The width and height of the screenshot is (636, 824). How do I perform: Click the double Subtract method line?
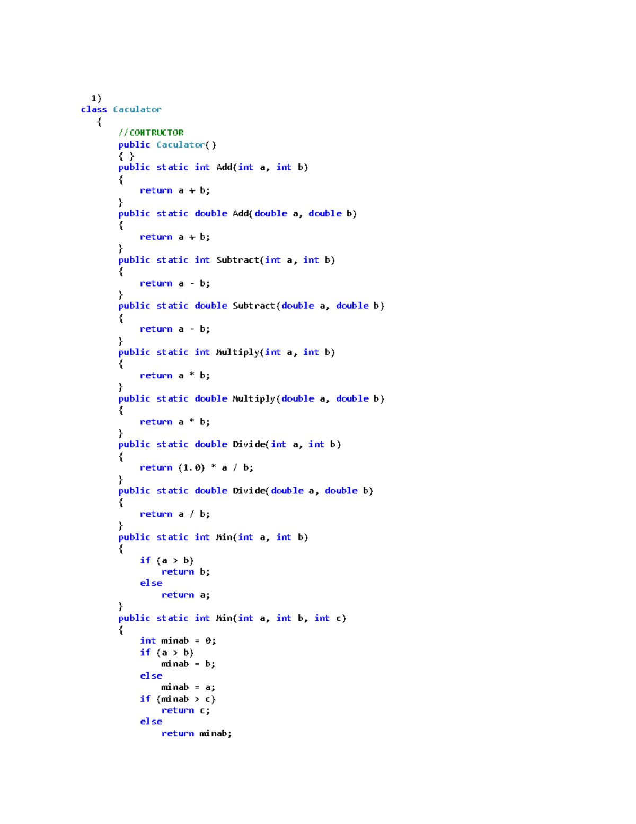click(249, 306)
